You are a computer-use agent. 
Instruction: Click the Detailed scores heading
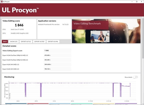pos(9,46)
